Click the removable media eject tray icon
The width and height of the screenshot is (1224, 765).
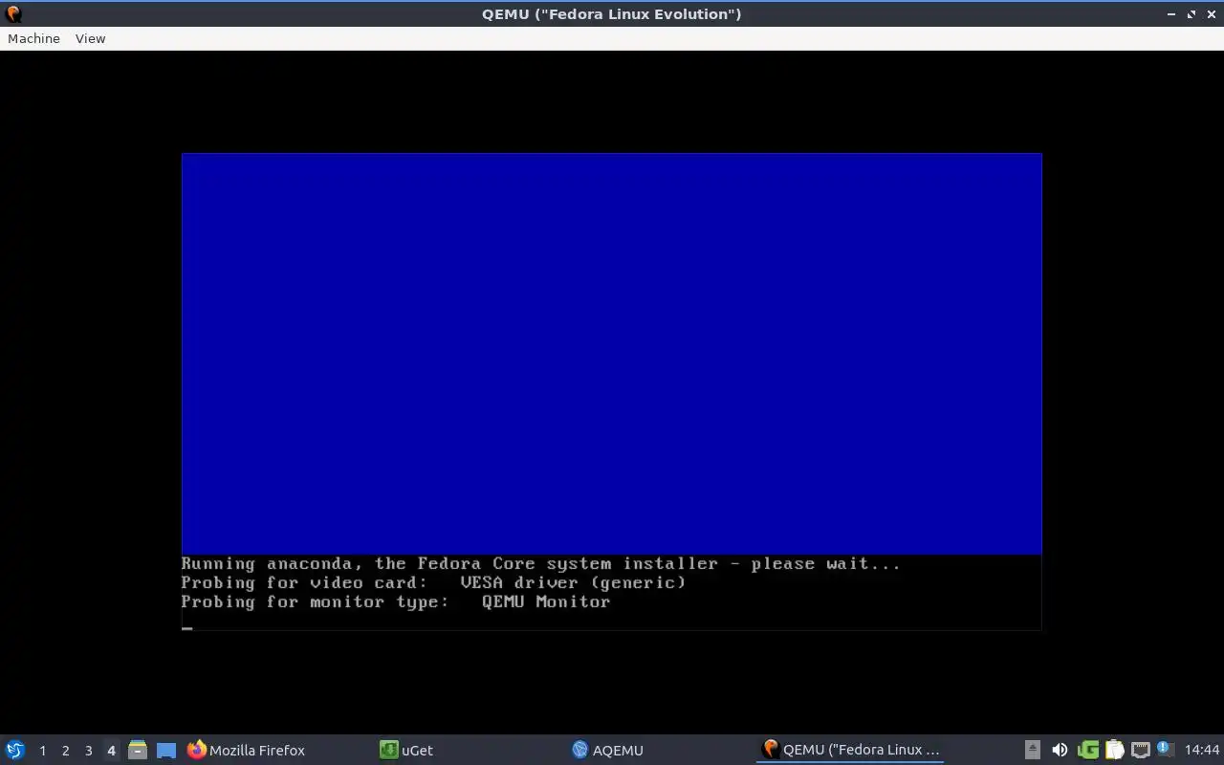coord(1032,750)
